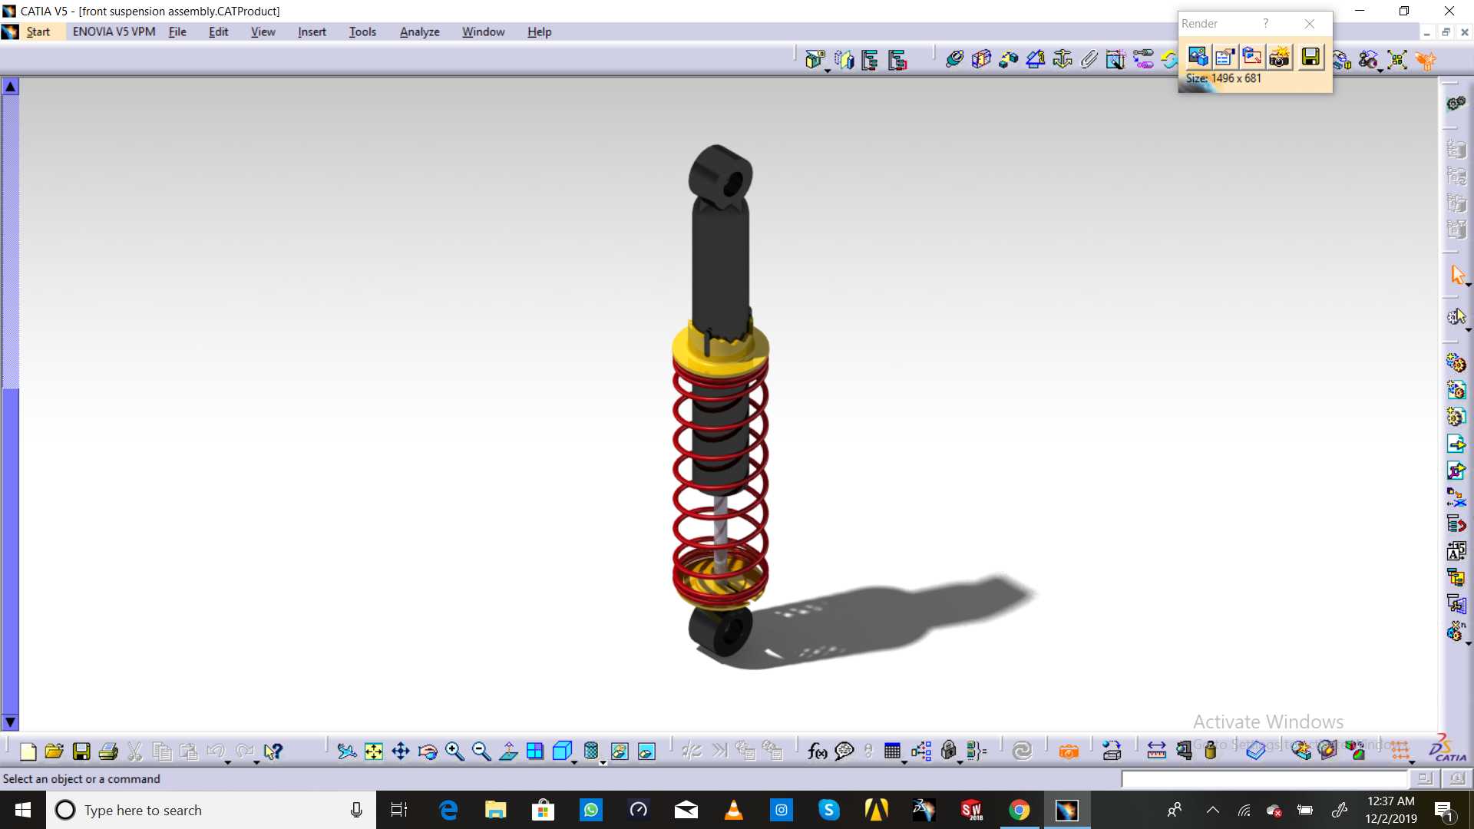Click the render region icon in Render panel
Viewport: 1474px width, 829px height.
(1252, 57)
